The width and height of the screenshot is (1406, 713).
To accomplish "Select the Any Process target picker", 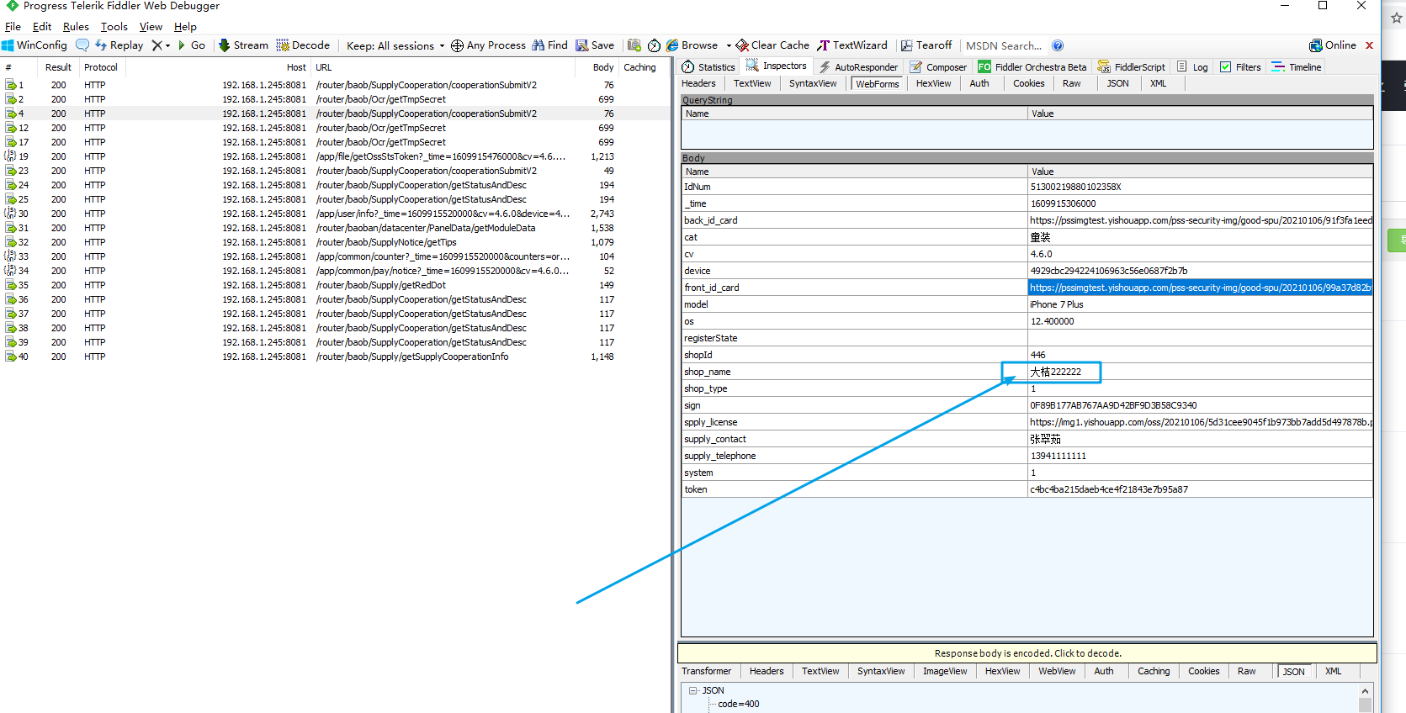I will click(488, 45).
